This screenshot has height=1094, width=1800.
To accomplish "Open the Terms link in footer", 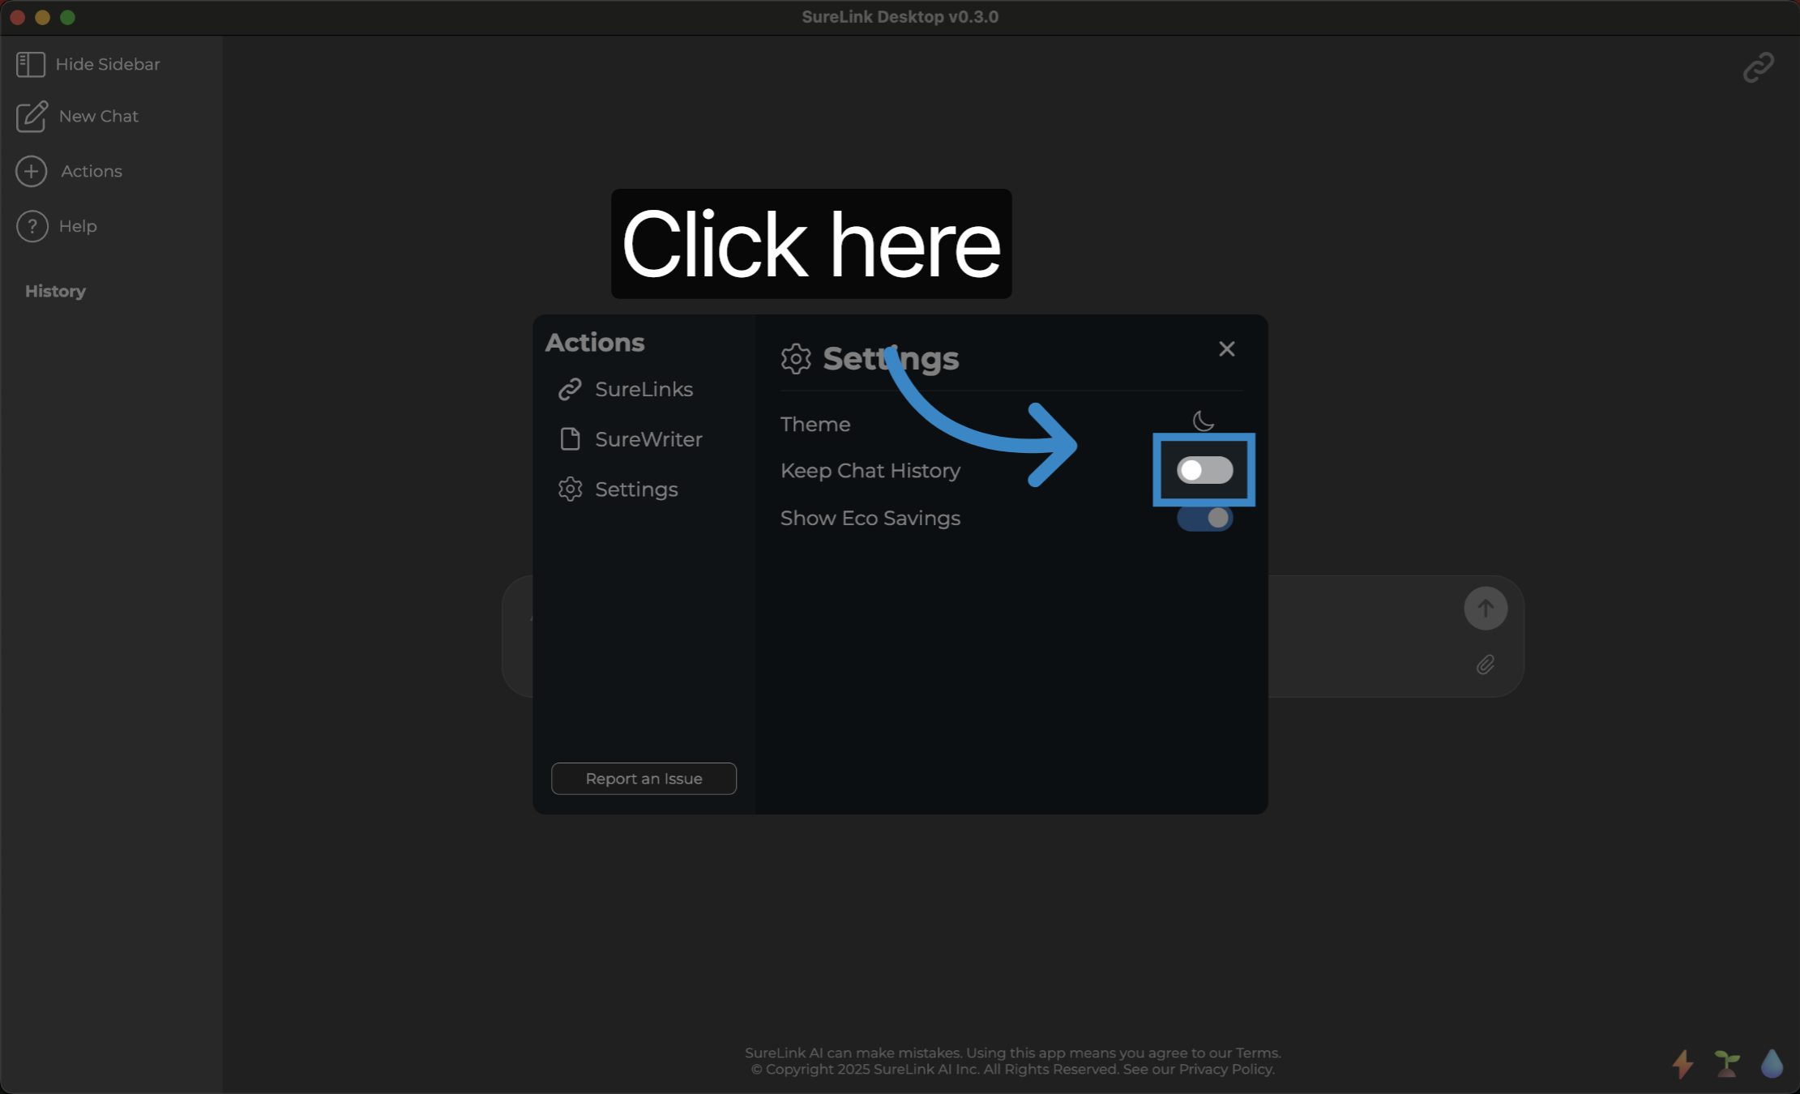I will pos(1256,1053).
